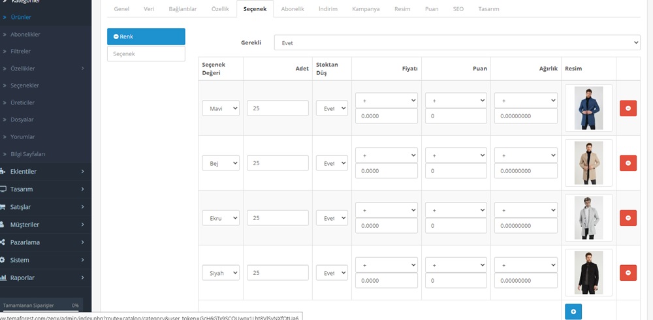
Task: Change the Mavi option value dropdown
Action: [x=221, y=108]
